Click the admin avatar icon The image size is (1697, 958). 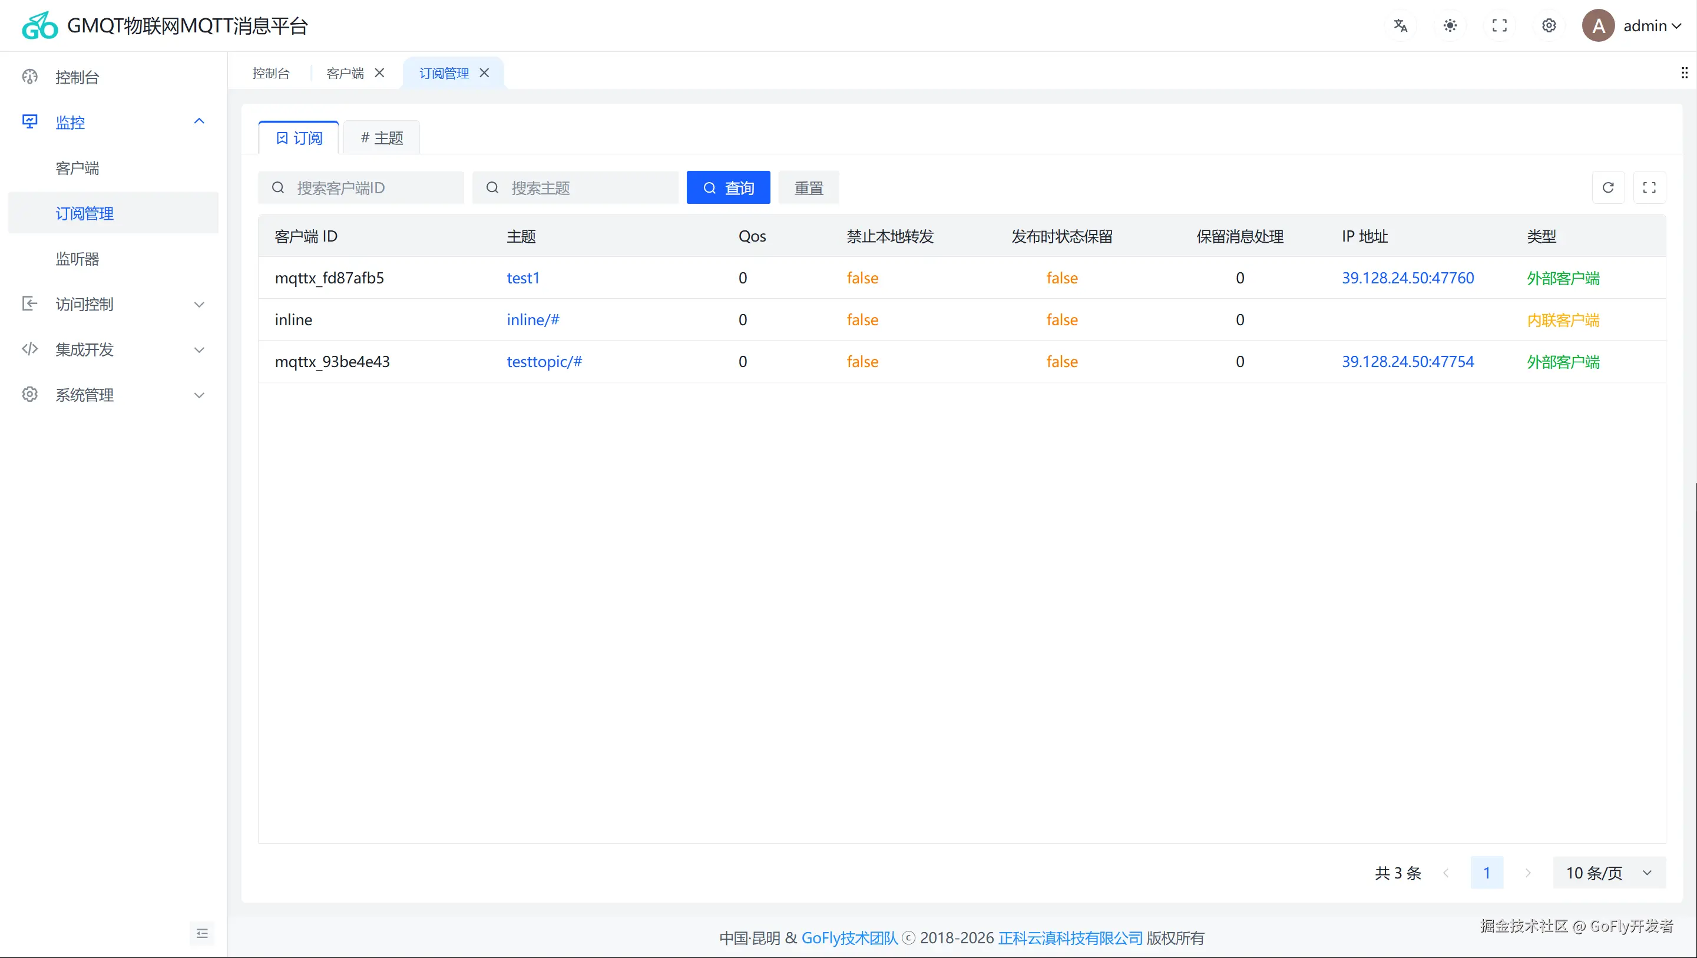click(1598, 26)
